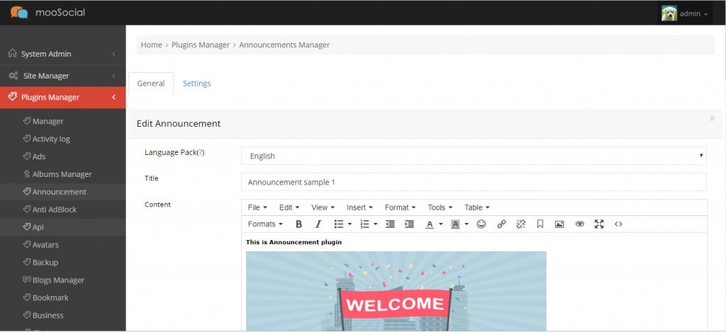
Task: Close the Edit Announcement panel
Action: 712,119
